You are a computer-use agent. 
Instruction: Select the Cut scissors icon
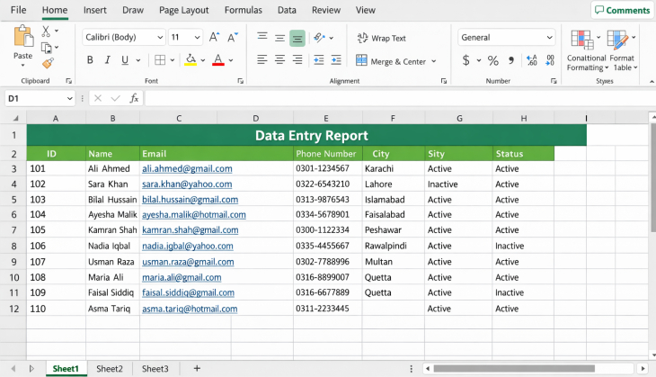[x=47, y=30]
